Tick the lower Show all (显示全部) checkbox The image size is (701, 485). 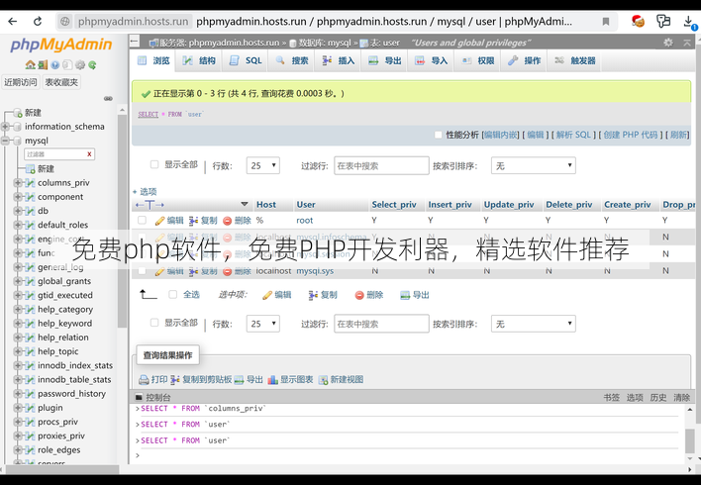tap(154, 323)
